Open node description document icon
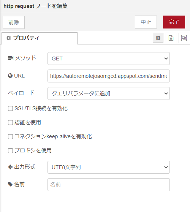190x212 pixels. click(x=171, y=38)
